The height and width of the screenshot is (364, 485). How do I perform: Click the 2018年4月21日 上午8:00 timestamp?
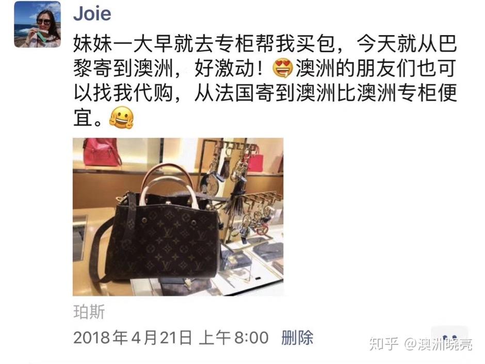click(171, 338)
